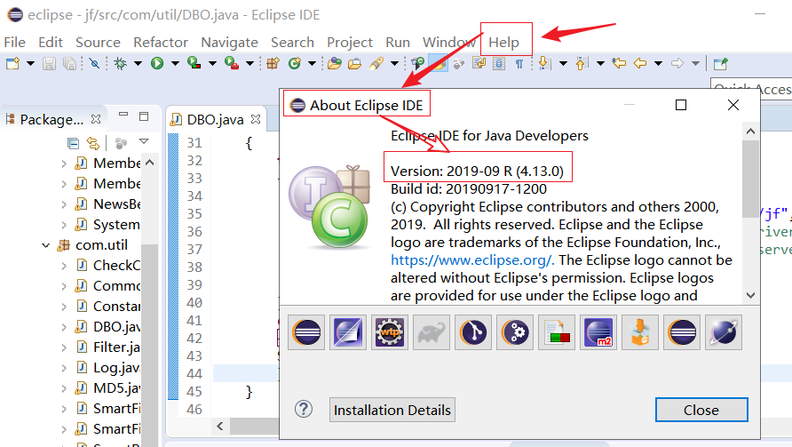792x447 pixels.
Task: Open dropdown next to New wizard icon
Action: coord(30,64)
